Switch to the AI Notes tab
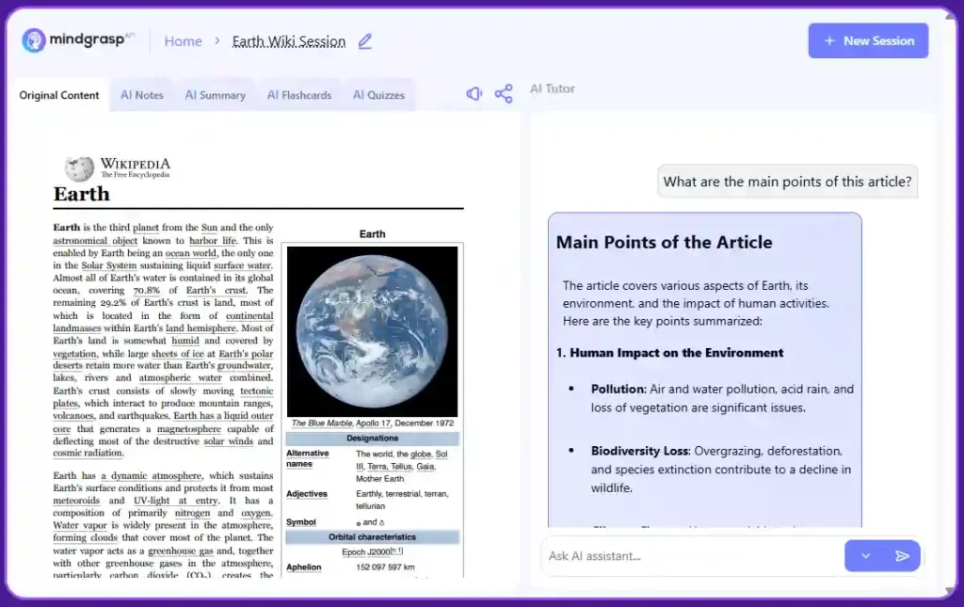 (142, 95)
